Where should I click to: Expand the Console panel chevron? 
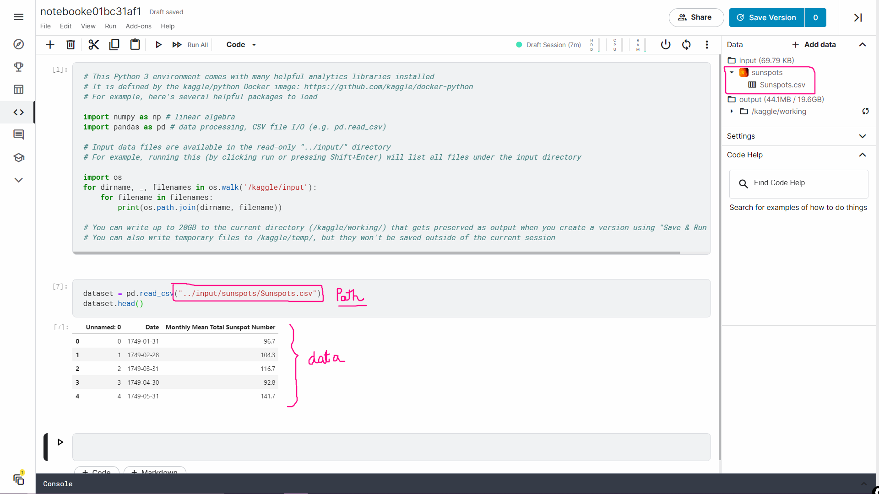coord(863,484)
